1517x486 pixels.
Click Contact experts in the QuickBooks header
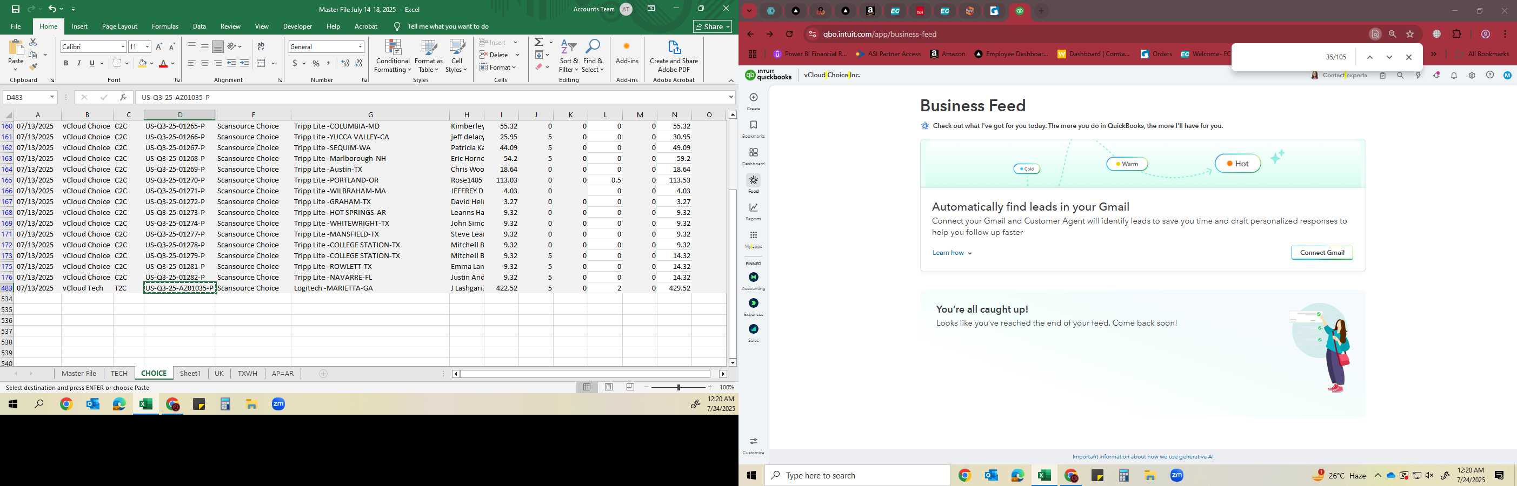[x=1339, y=75]
